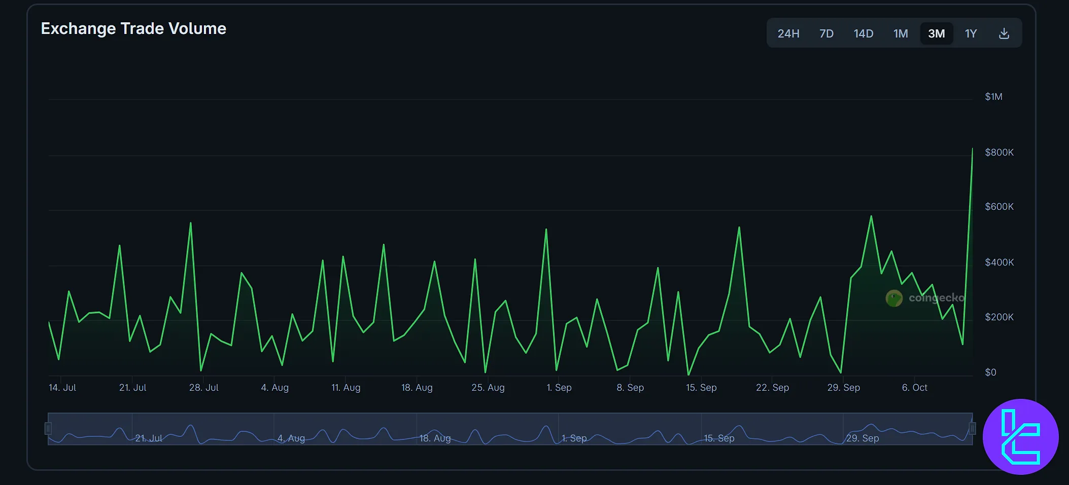The height and width of the screenshot is (485, 1069).
Task: Switch to the 24H time range
Action: coord(788,33)
